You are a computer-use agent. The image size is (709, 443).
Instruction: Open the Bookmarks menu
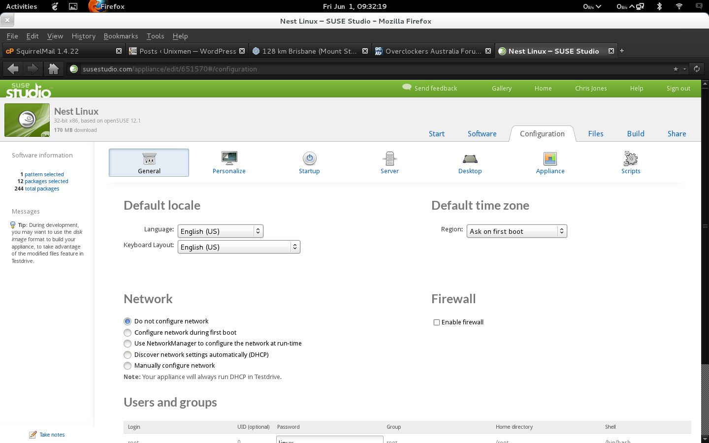(x=121, y=36)
